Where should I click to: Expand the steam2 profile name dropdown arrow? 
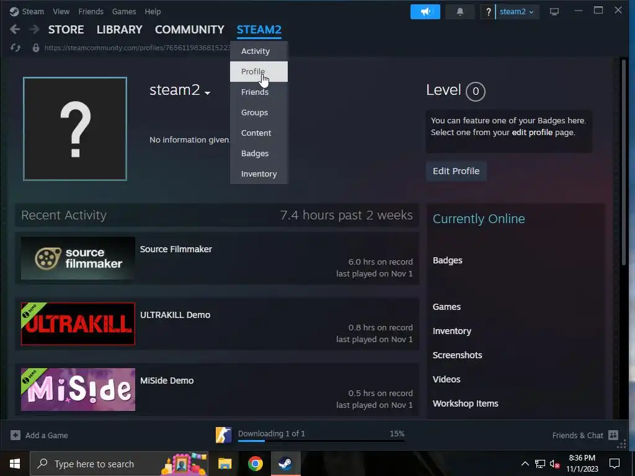click(207, 93)
